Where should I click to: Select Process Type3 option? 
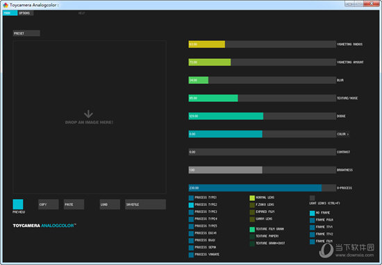206,212
